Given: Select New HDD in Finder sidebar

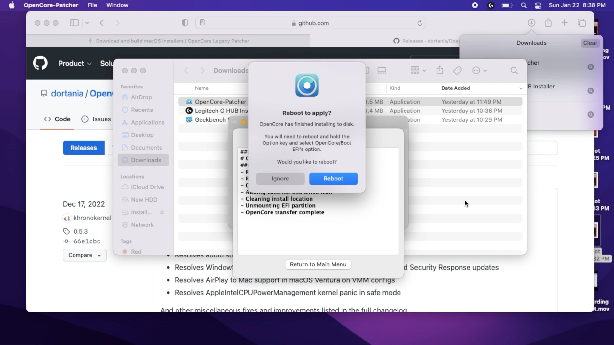Looking at the screenshot, I should (x=143, y=200).
